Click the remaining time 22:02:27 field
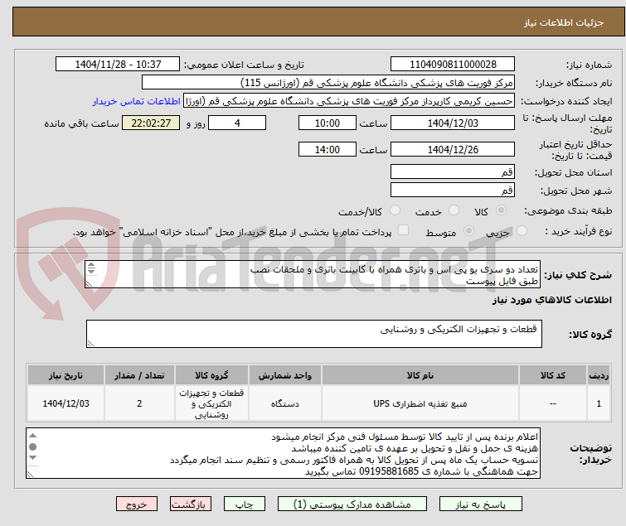The image size is (626, 526). coord(151,123)
